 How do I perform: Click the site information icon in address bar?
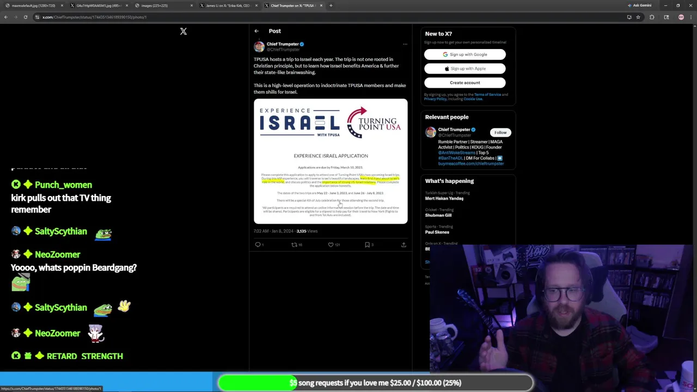[x=37, y=17]
